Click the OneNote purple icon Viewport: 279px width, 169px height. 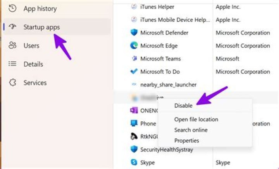pyautogui.click(x=134, y=110)
